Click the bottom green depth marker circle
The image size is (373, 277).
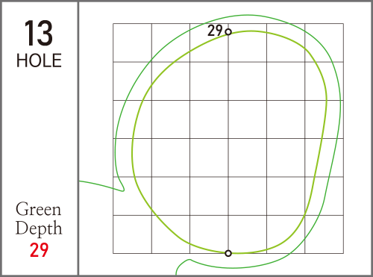click(228, 253)
